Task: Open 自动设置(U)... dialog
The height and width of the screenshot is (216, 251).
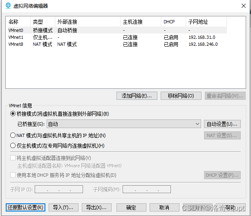Action: pyautogui.click(x=222, y=124)
